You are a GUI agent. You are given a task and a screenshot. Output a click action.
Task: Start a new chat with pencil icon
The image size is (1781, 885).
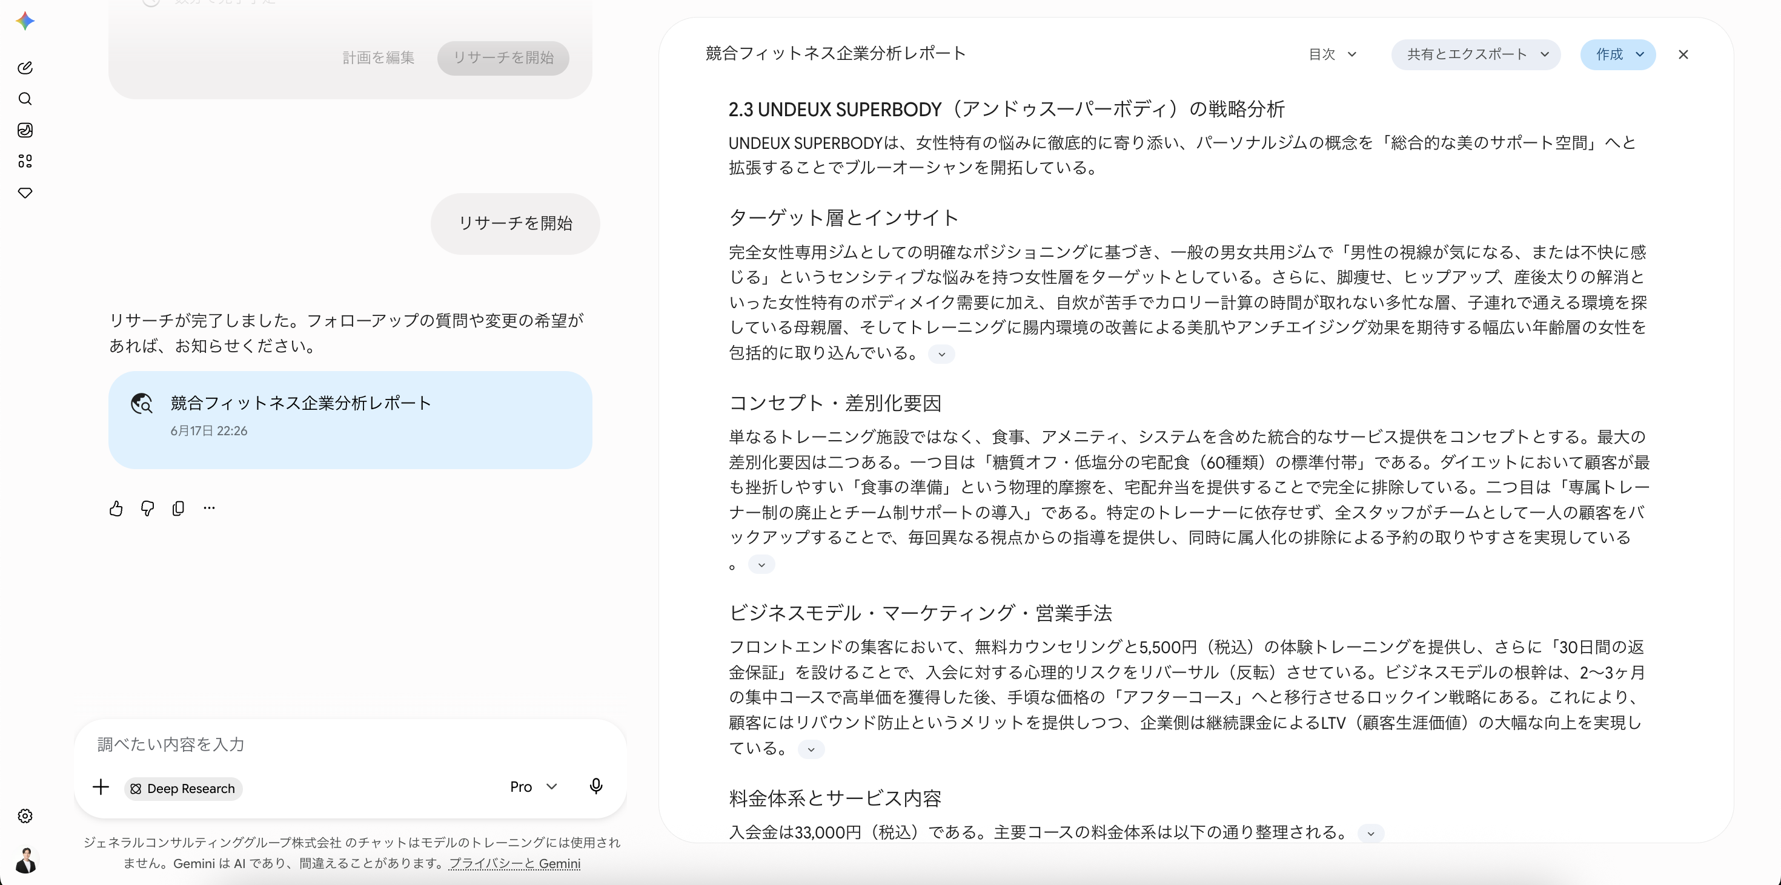25,68
